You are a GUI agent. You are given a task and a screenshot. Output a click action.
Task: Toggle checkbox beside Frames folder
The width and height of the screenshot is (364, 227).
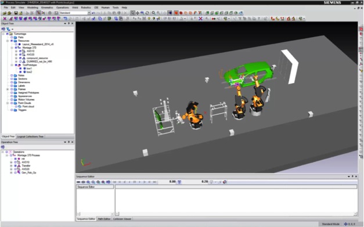coord(12,89)
